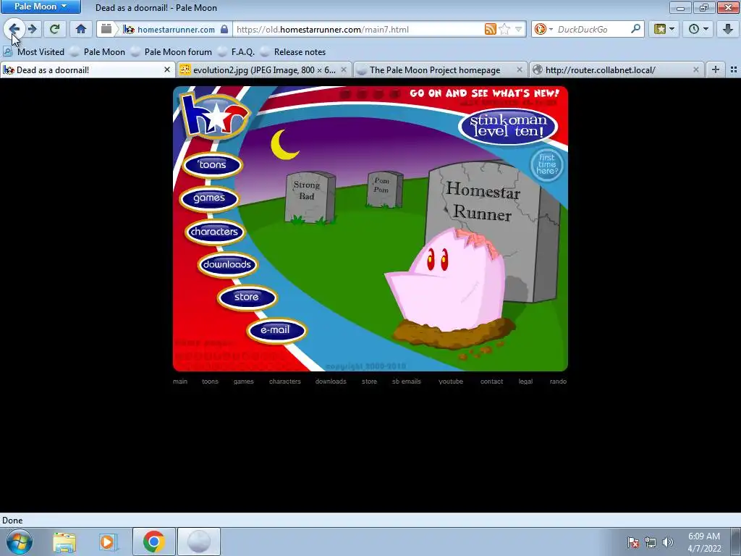
Task: Click into the DuckDuckGo search box
Action: [592, 29]
